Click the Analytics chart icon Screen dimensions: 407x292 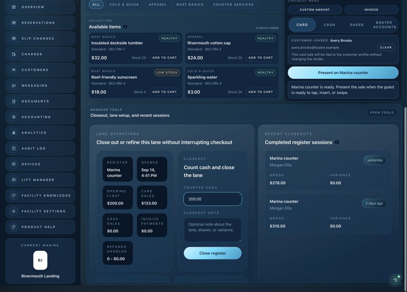coord(13,133)
